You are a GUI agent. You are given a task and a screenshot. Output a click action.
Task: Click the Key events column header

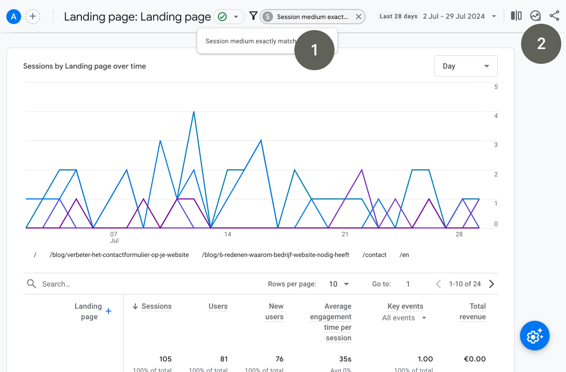(405, 306)
